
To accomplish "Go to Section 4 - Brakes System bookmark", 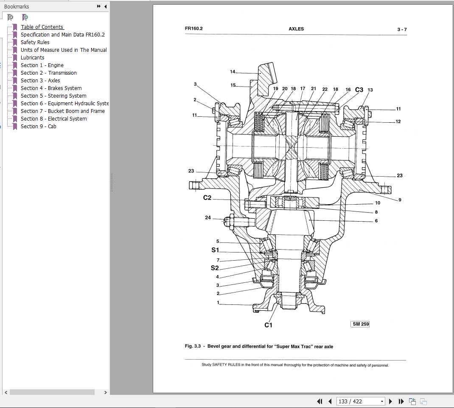I will coord(51,88).
